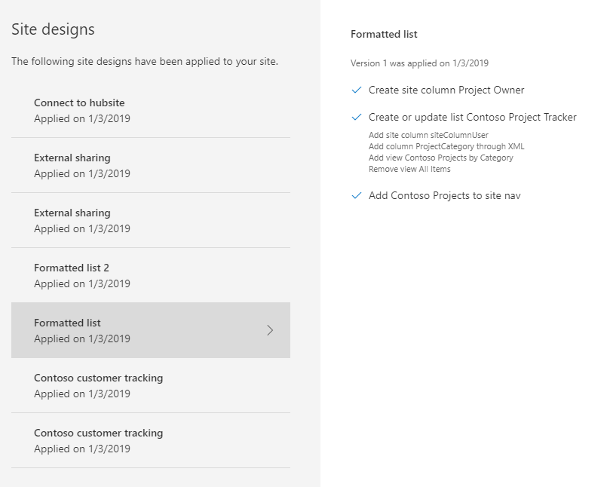This screenshot has height=487, width=610.
Task: Click the Version 1 applied date link
Action: point(419,63)
